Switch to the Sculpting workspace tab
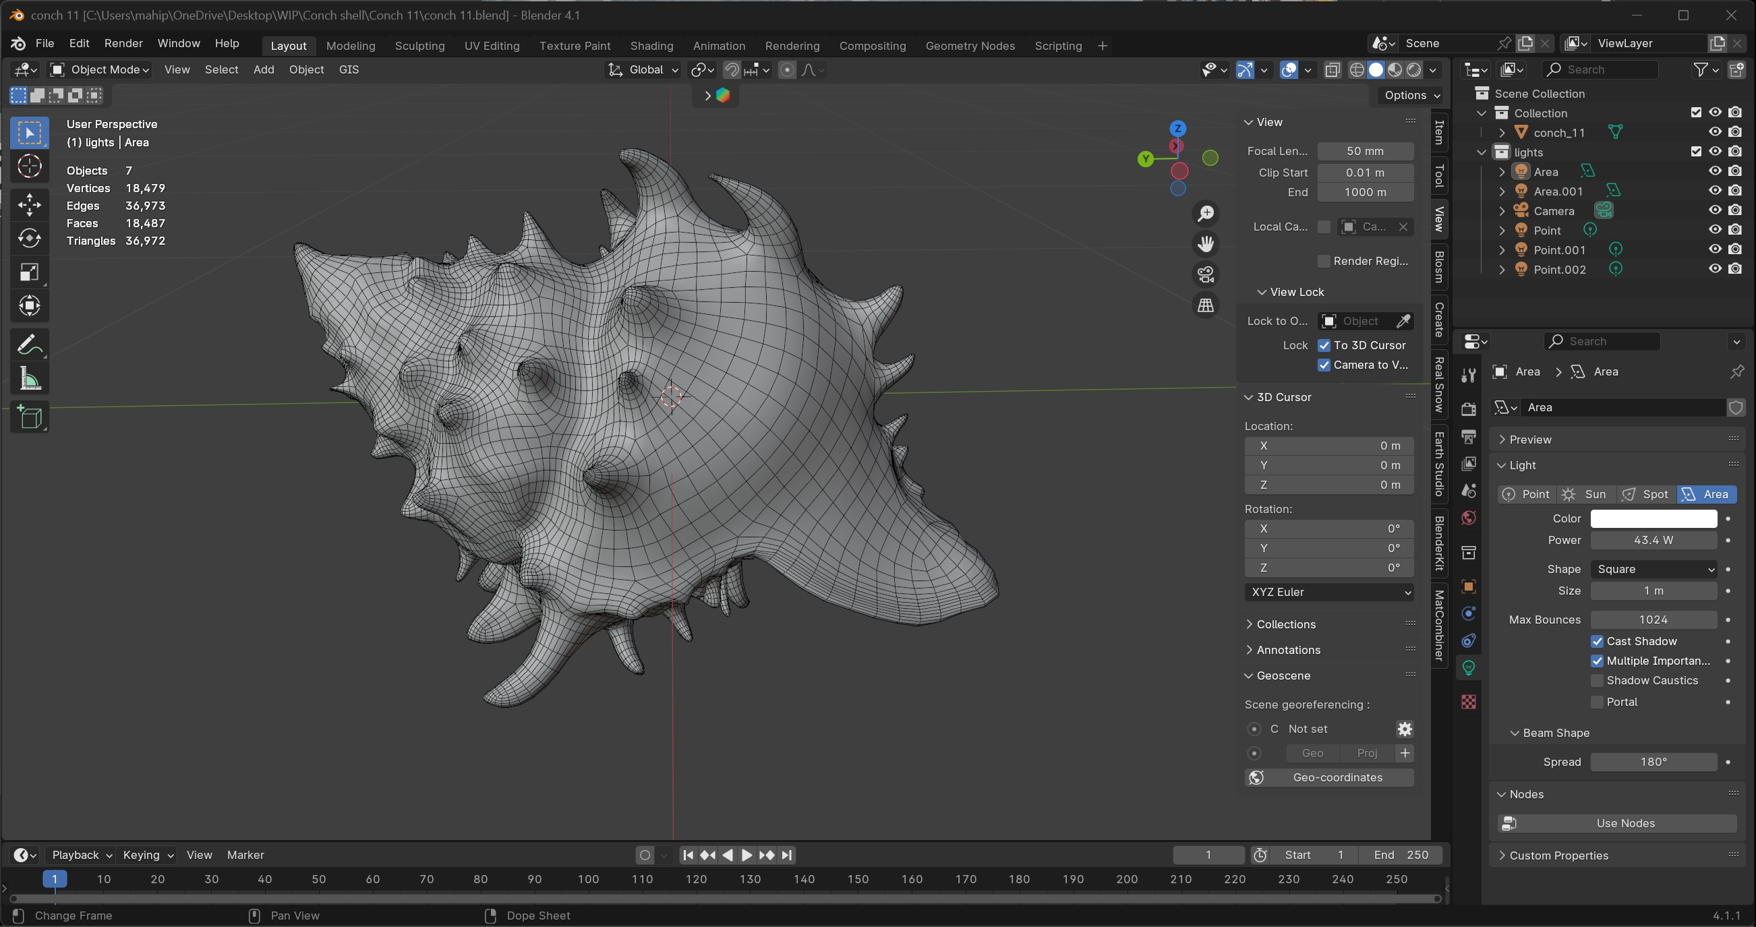The width and height of the screenshot is (1756, 927). click(x=419, y=46)
